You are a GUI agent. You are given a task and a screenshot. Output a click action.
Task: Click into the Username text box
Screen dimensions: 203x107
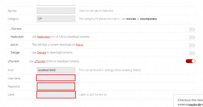click(56, 78)
